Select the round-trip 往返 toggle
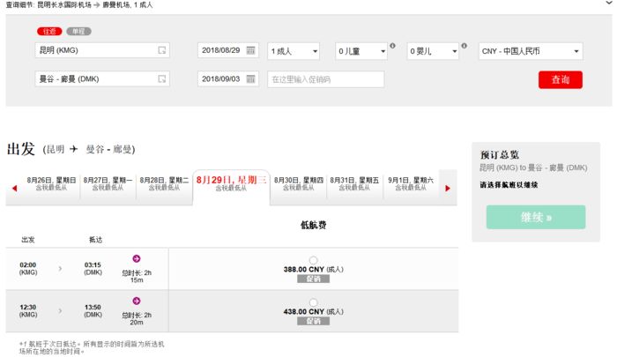 [x=49, y=31]
